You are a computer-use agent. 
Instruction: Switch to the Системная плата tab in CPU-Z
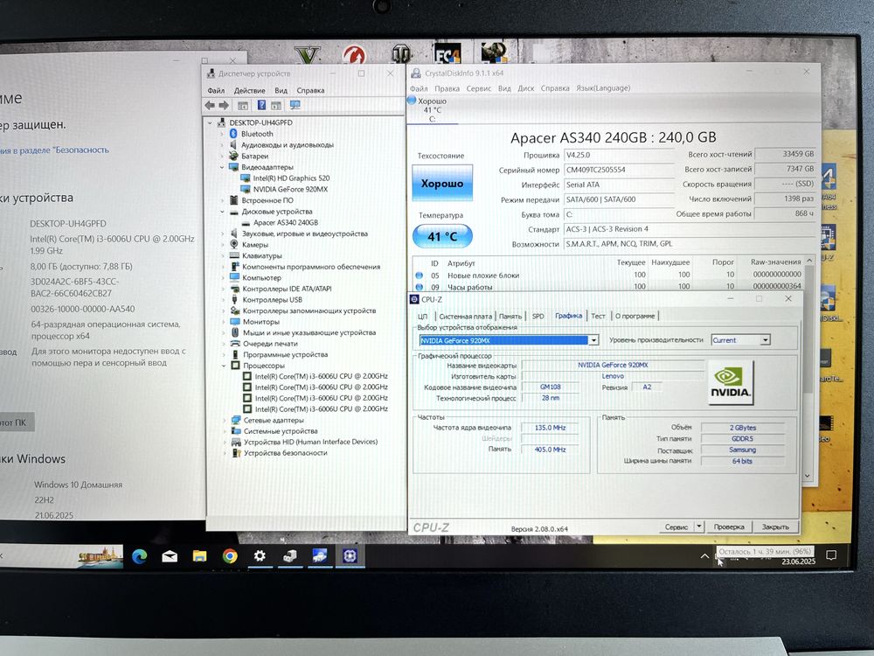pos(465,317)
